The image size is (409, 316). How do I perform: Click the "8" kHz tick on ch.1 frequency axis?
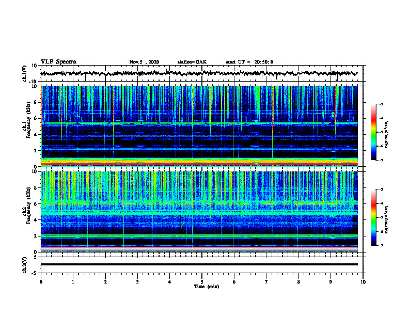coord(36,102)
